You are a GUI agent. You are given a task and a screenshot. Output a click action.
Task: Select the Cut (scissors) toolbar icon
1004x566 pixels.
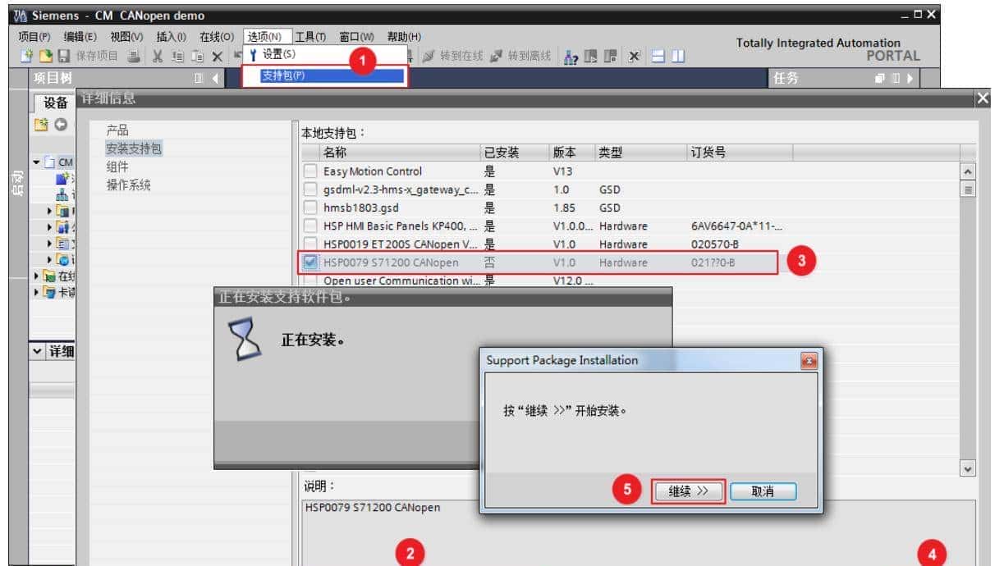pos(158,56)
